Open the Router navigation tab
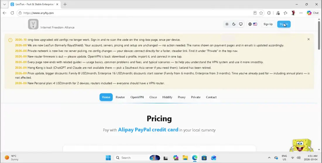Image resolution: width=322 pixels, height=163 pixels. coord(120,97)
